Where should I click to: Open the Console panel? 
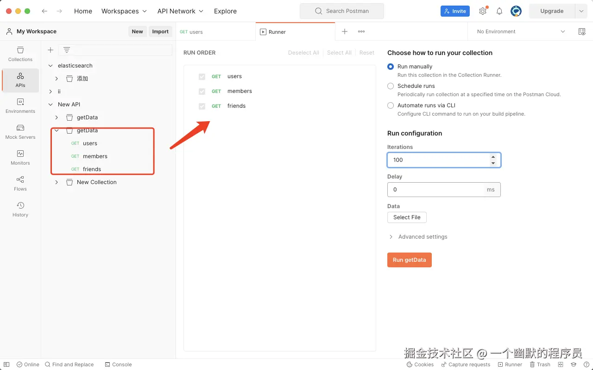[118, 364]
